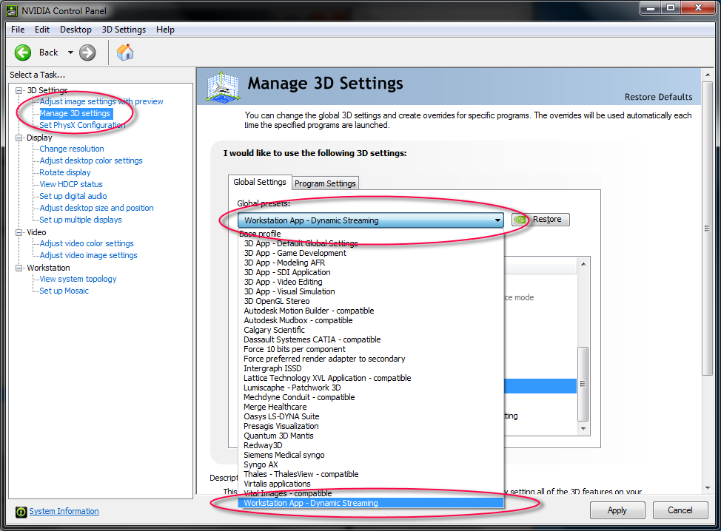This screenshot has width=721, height=531.
Task: Open Adjust video color settings
Action: click(x=87, y=243)
